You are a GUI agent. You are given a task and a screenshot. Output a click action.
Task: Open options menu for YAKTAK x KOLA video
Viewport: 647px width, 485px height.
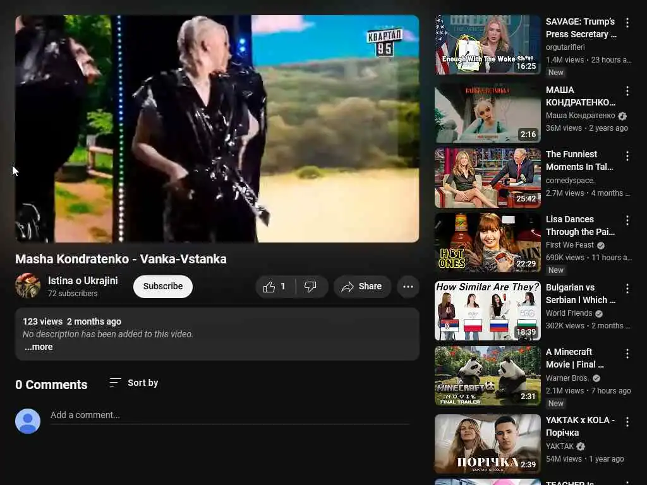[627, 421]
